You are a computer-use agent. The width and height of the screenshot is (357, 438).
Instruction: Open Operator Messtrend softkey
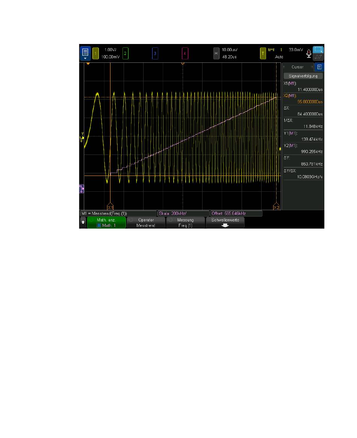(x=146, y=223)
